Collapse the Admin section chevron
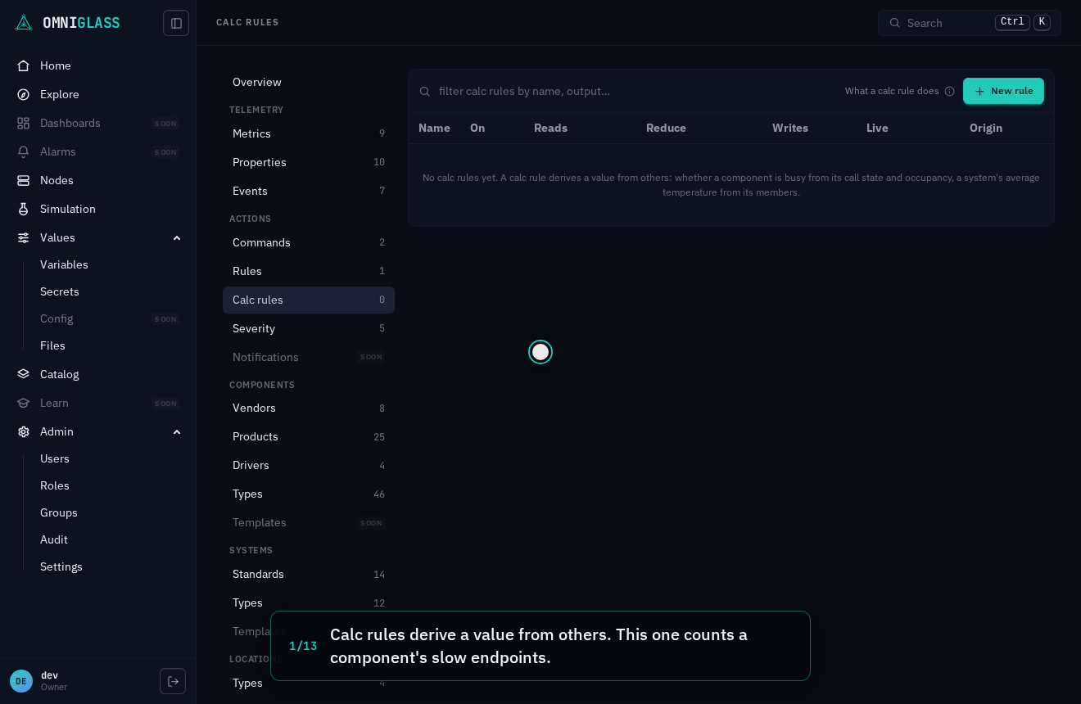The width and height of the screenshot is (1081, 704). (177, 431)
